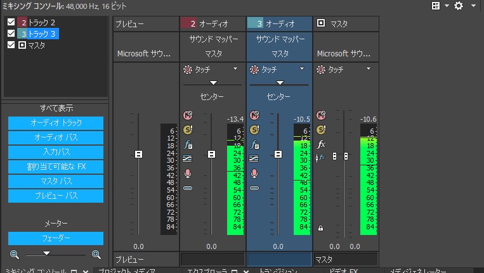Click preview channel volume fader handle
This screenshot has height=273, width=484.
[x=138, y=154]
